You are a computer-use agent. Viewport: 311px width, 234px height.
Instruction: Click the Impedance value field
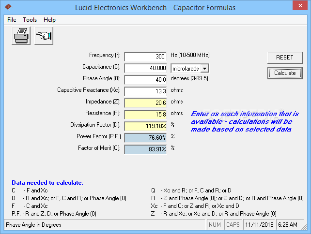coord(145,103)
